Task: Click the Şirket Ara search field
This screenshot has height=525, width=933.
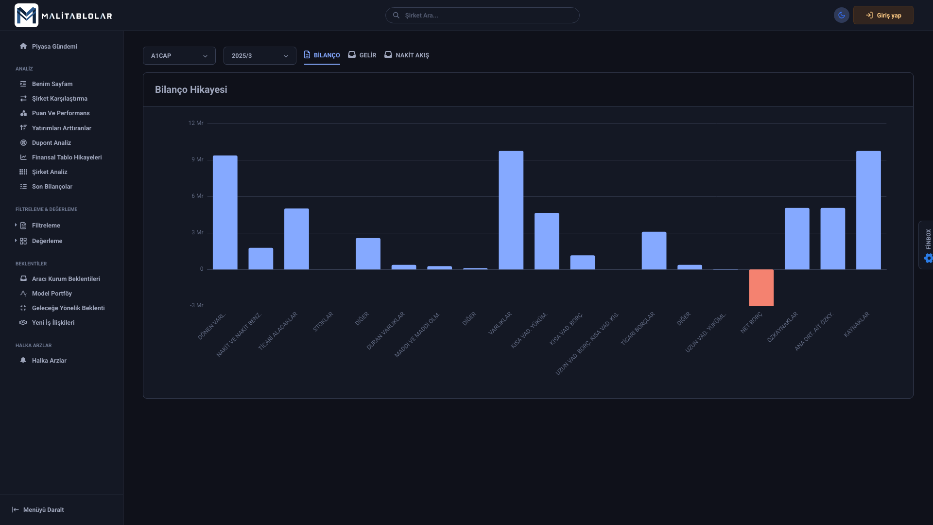Action: [x=482, y=16]
